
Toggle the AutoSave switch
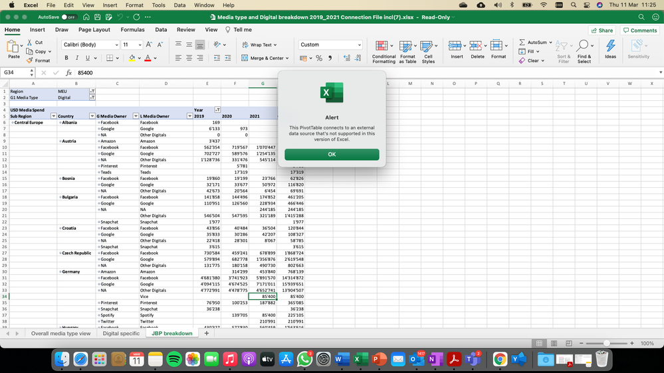click(68, 17)
